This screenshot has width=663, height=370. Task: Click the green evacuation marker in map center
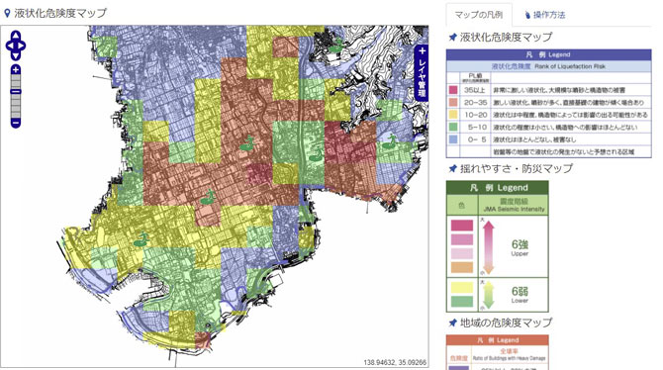[x=247, y=143]
